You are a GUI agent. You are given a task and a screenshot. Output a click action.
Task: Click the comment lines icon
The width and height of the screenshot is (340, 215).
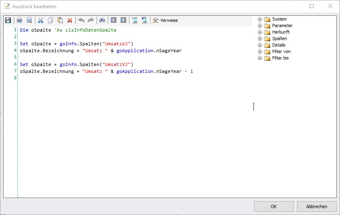[135, 20]
